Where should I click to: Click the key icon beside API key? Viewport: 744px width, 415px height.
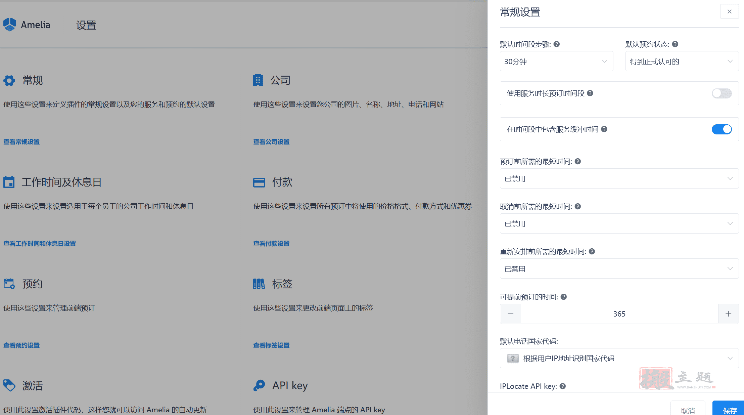click(259, 385)
